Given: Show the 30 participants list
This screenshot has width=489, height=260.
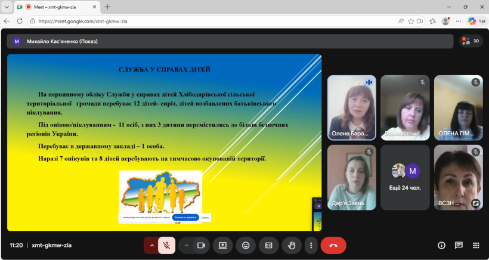Looking at the screenshot, I should [471, 41].
